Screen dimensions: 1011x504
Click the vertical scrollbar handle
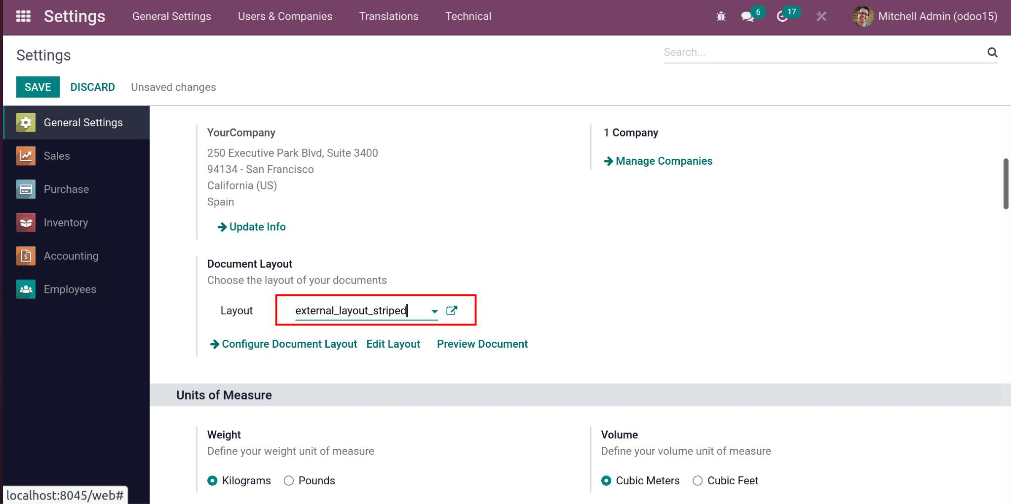[x=1006, y=184]
